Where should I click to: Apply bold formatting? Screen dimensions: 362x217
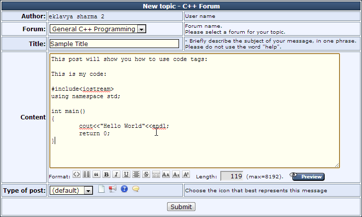tap(106, 174)
